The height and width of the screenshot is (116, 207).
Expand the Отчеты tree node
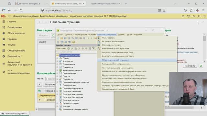click(57, 76)
